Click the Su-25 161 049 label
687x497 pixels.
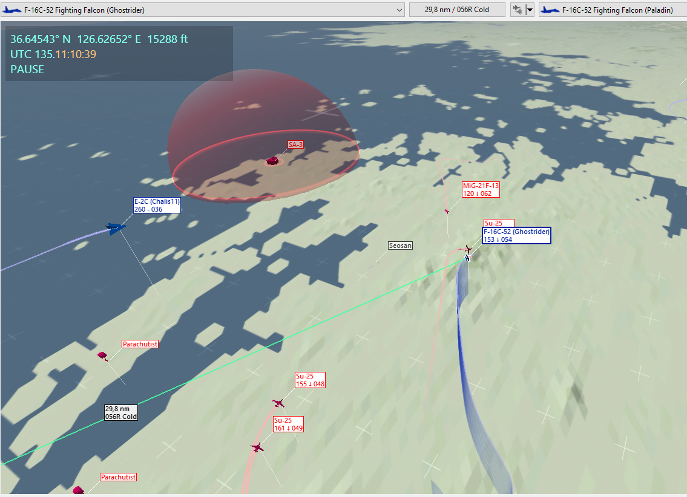[x=288, y=424]
